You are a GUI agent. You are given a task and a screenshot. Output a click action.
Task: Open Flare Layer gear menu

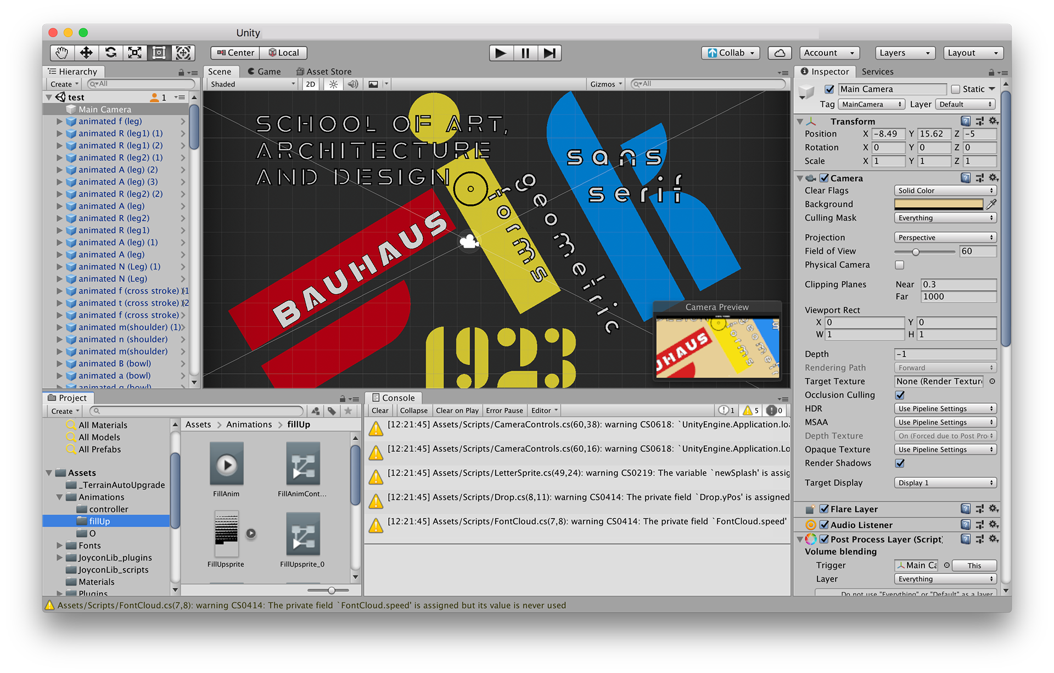tap(993, 509)
